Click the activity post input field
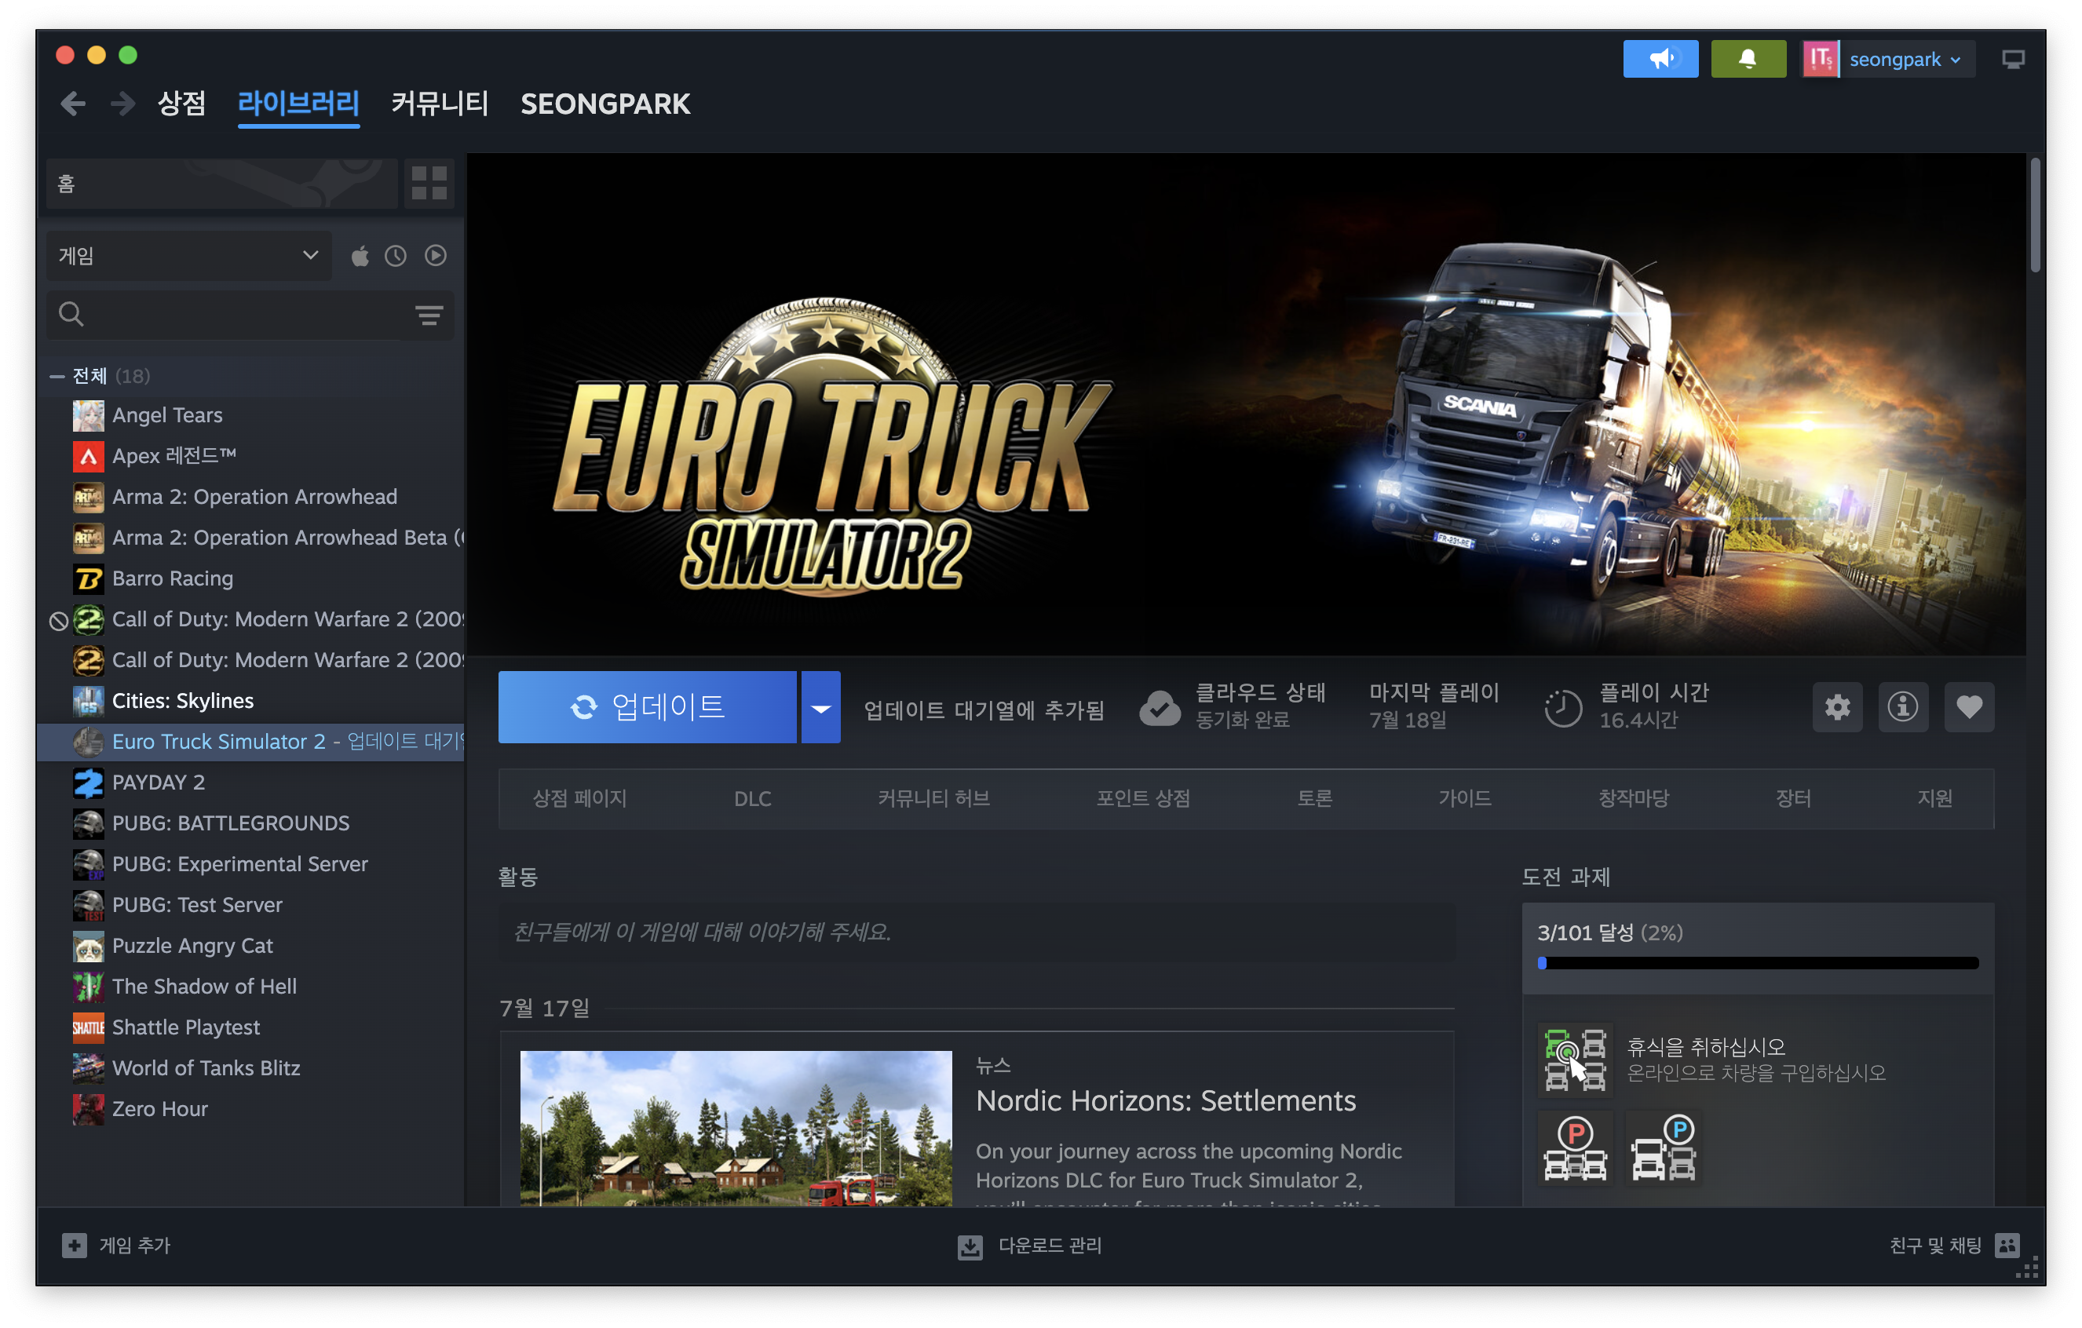 976,933
